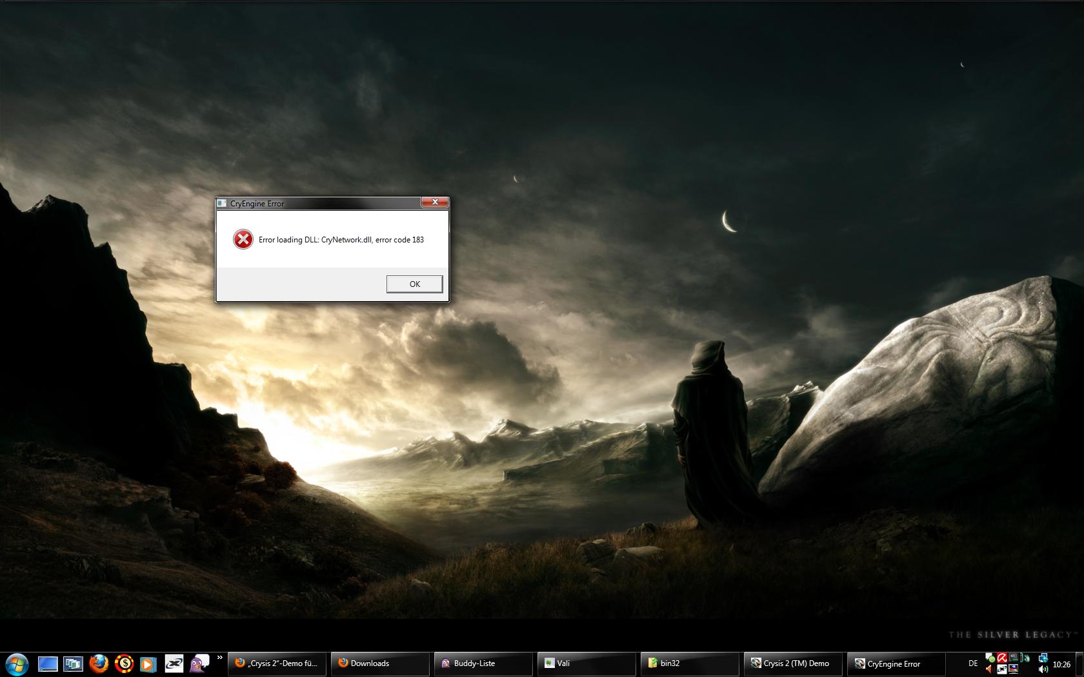Click Show Desktop quick launch icon

(x=48, y=663)
